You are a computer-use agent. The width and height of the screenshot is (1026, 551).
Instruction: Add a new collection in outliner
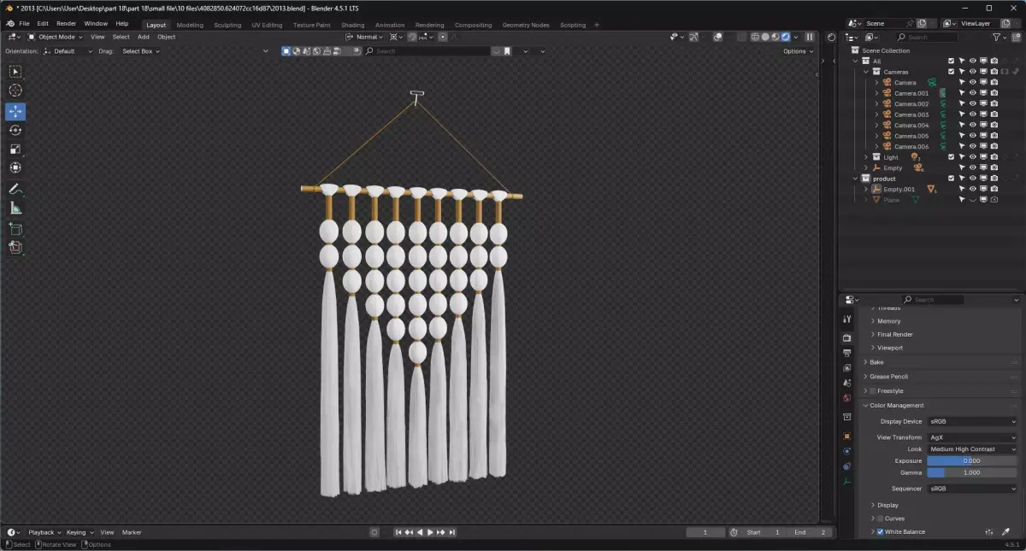pyautogui.click(x=1016, y=37)
